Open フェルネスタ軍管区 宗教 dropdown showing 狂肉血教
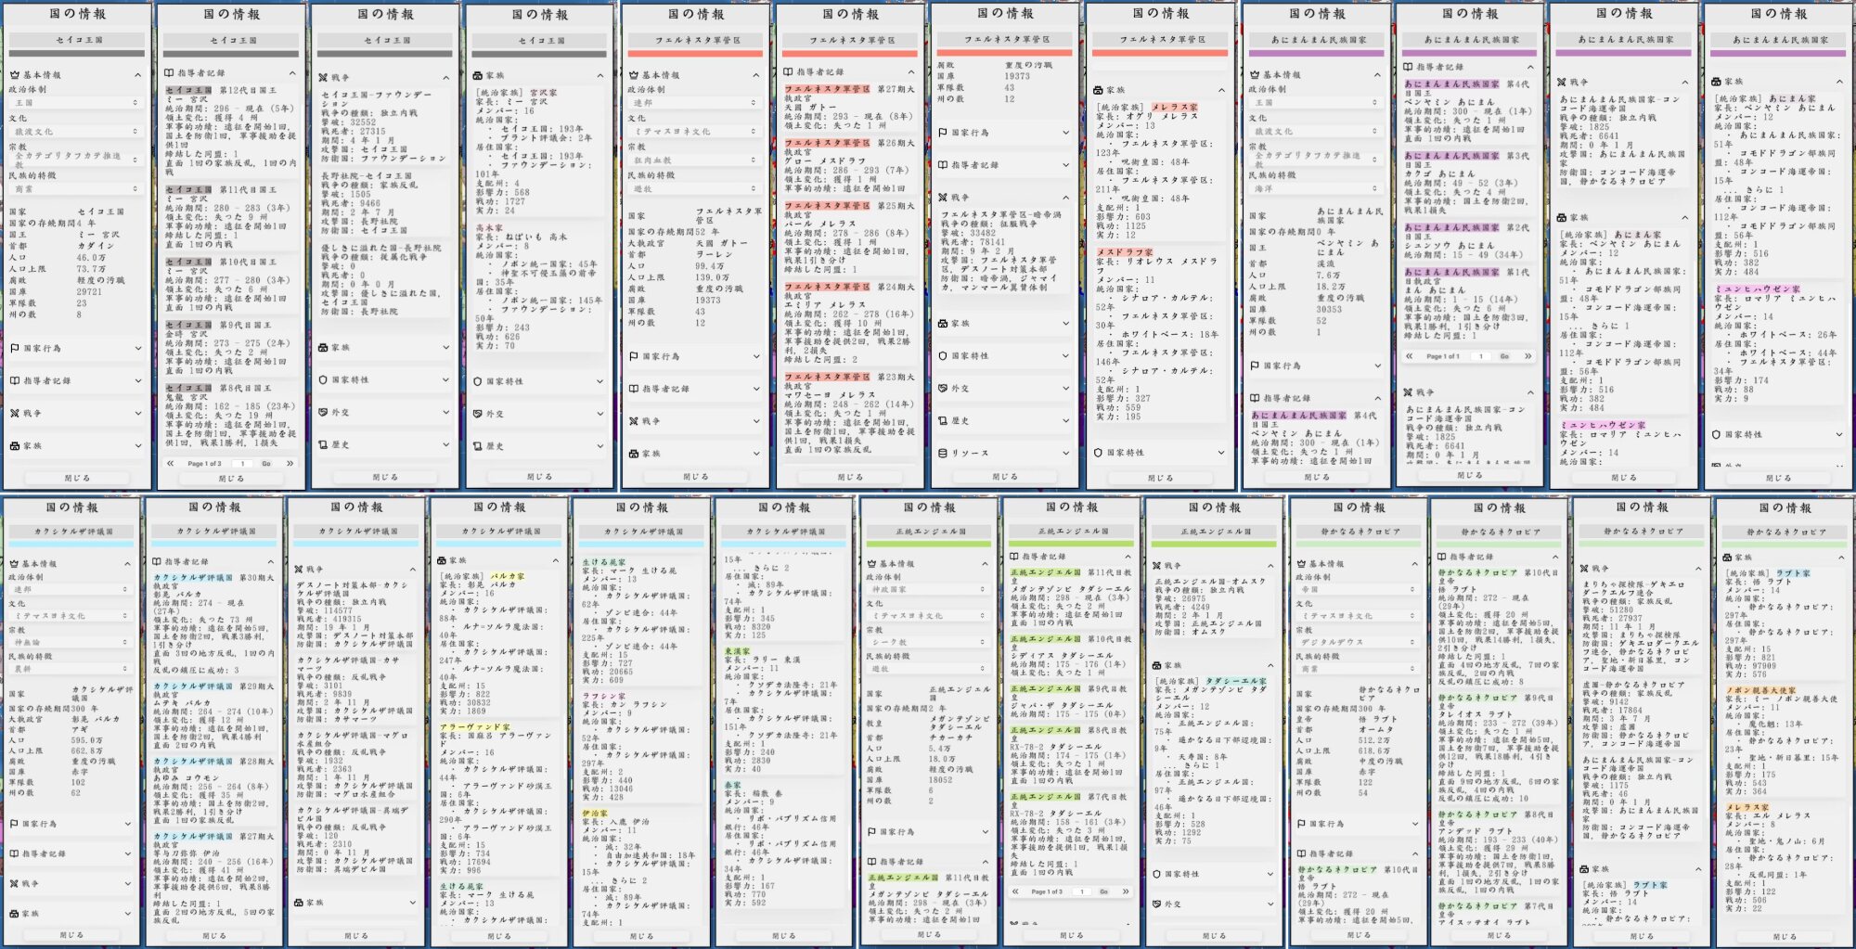1856x949 pixels. pos(694,160)
